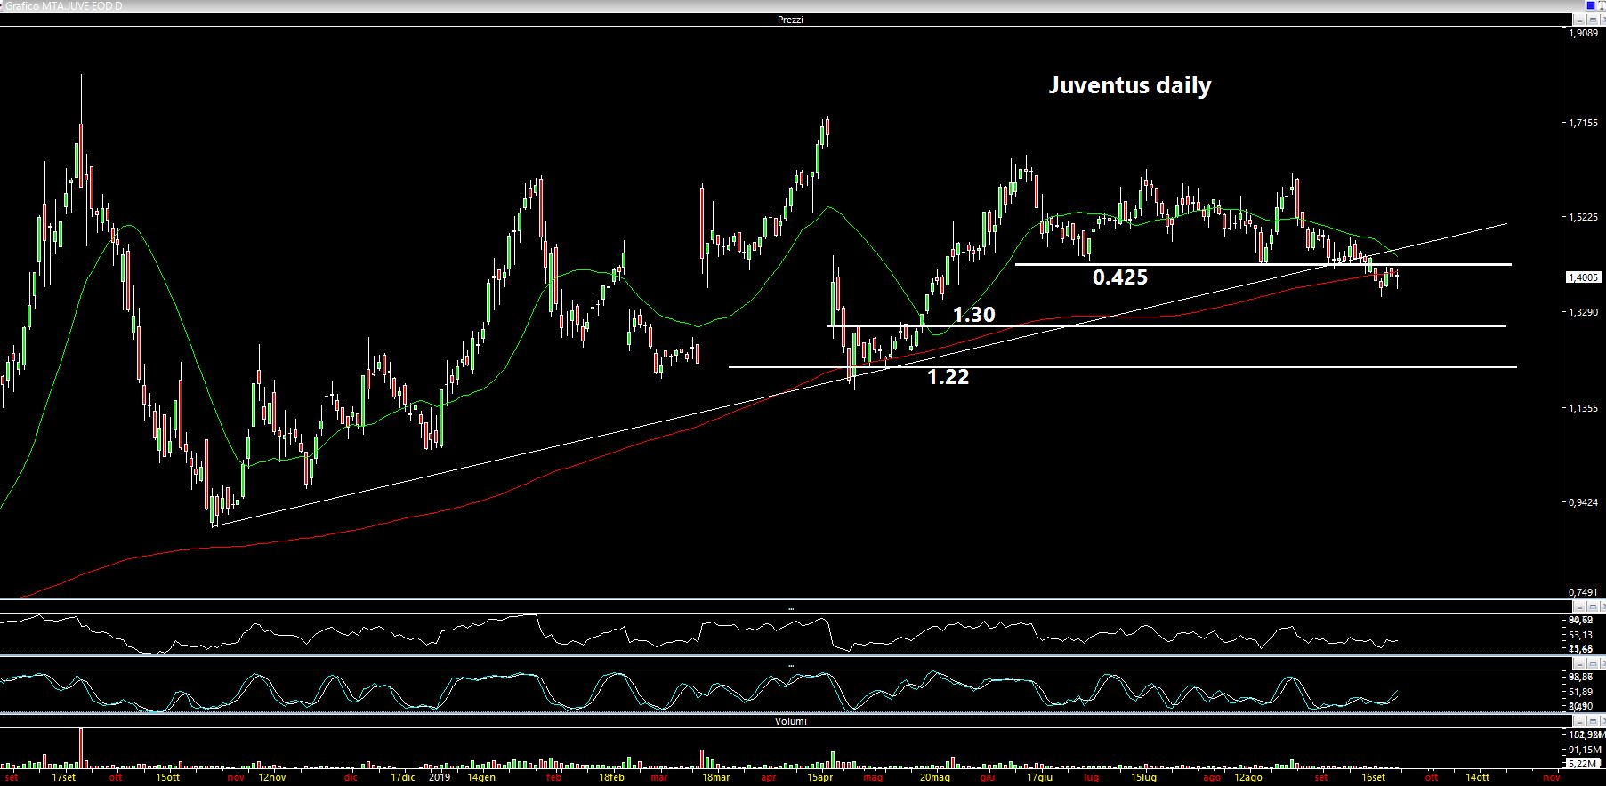The image size is (1606, 786).
Task: Click the 17dic date label
Action: (401, 777)
